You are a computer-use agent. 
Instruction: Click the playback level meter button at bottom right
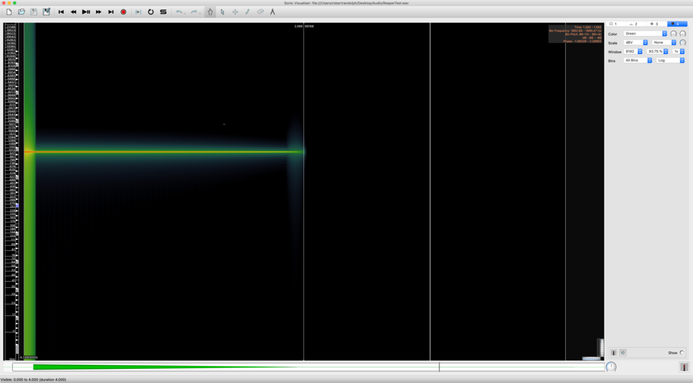(684, 367)
